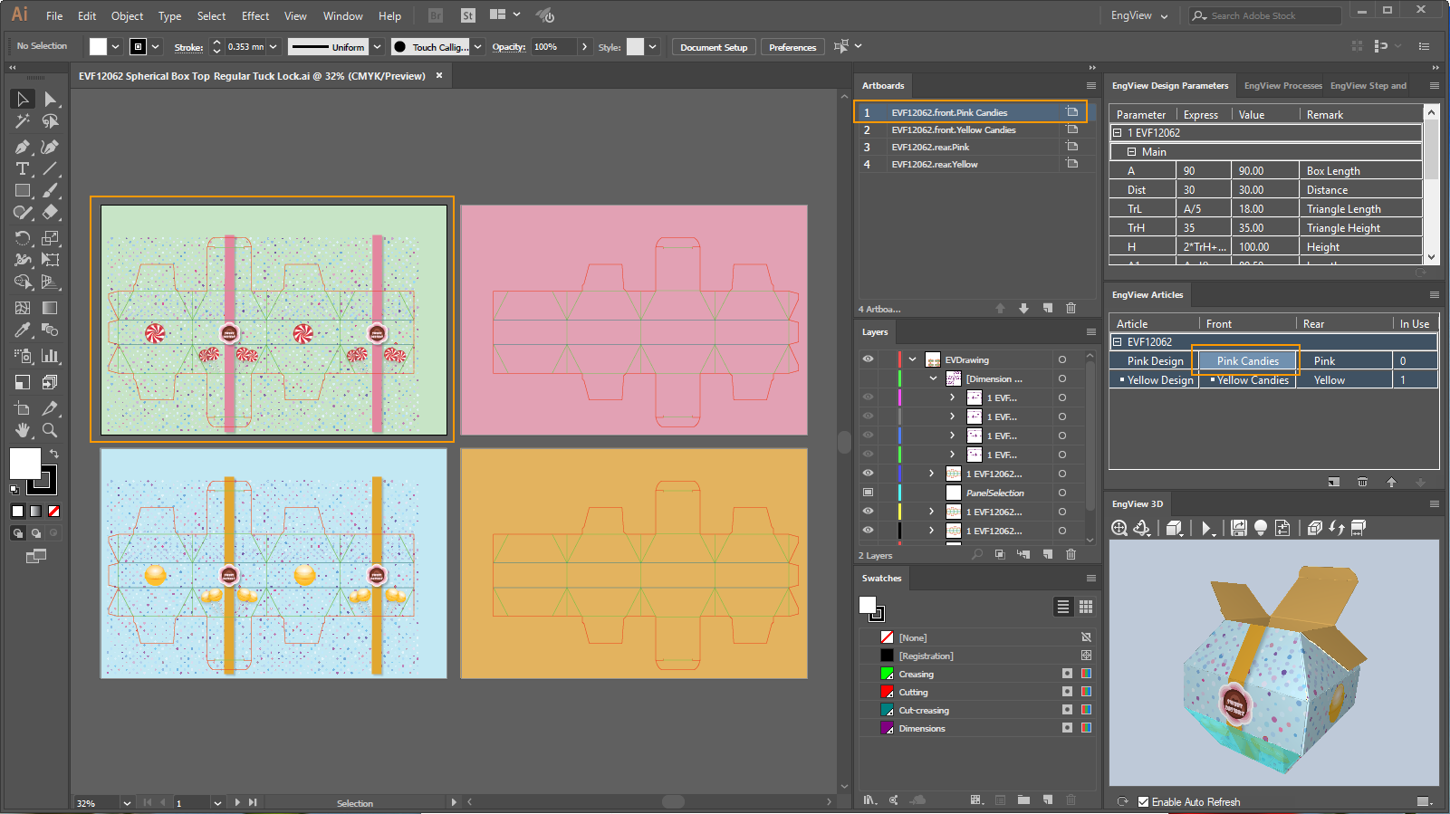Hide the EVDrawing layer

(868, 359)
